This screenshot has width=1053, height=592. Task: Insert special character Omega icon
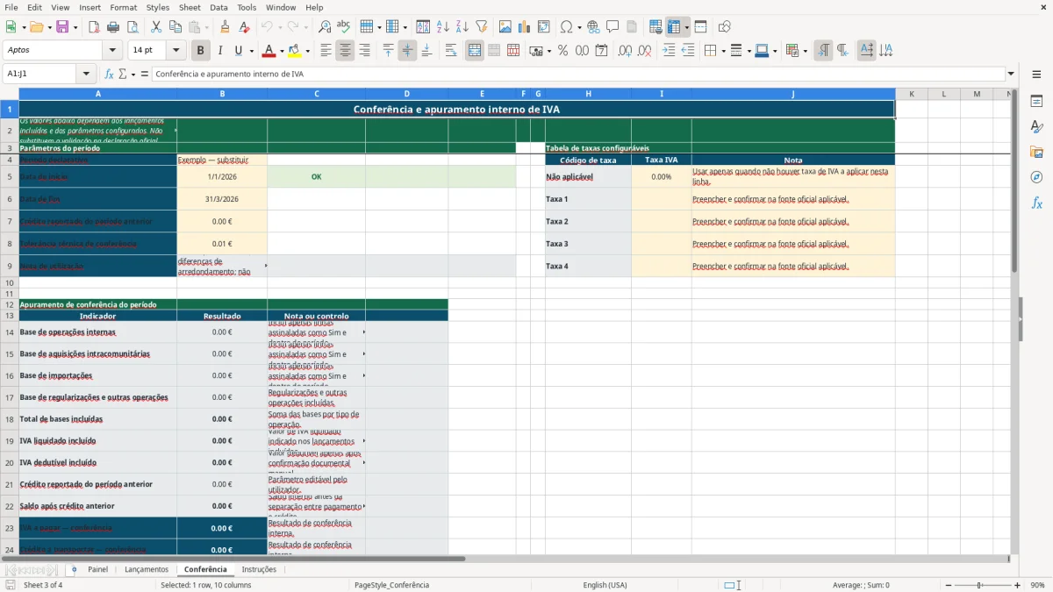coord(566,27)
